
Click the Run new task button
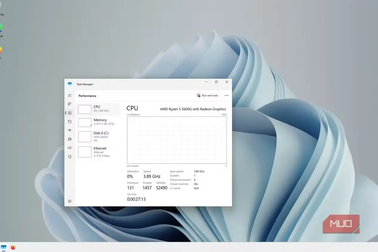[x=207, y=96]
